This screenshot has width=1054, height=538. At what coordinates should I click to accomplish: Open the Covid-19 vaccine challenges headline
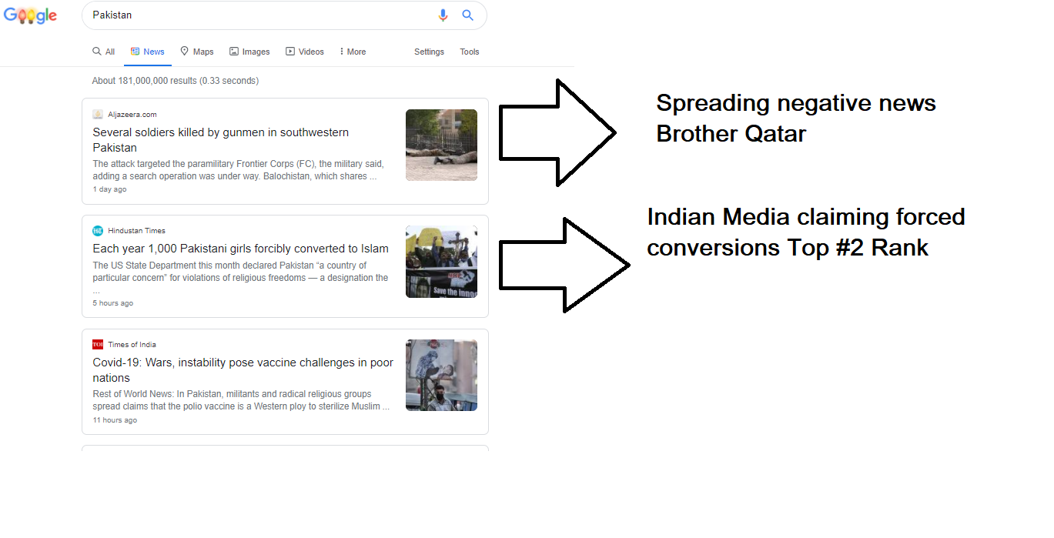(x=243, y=370)
